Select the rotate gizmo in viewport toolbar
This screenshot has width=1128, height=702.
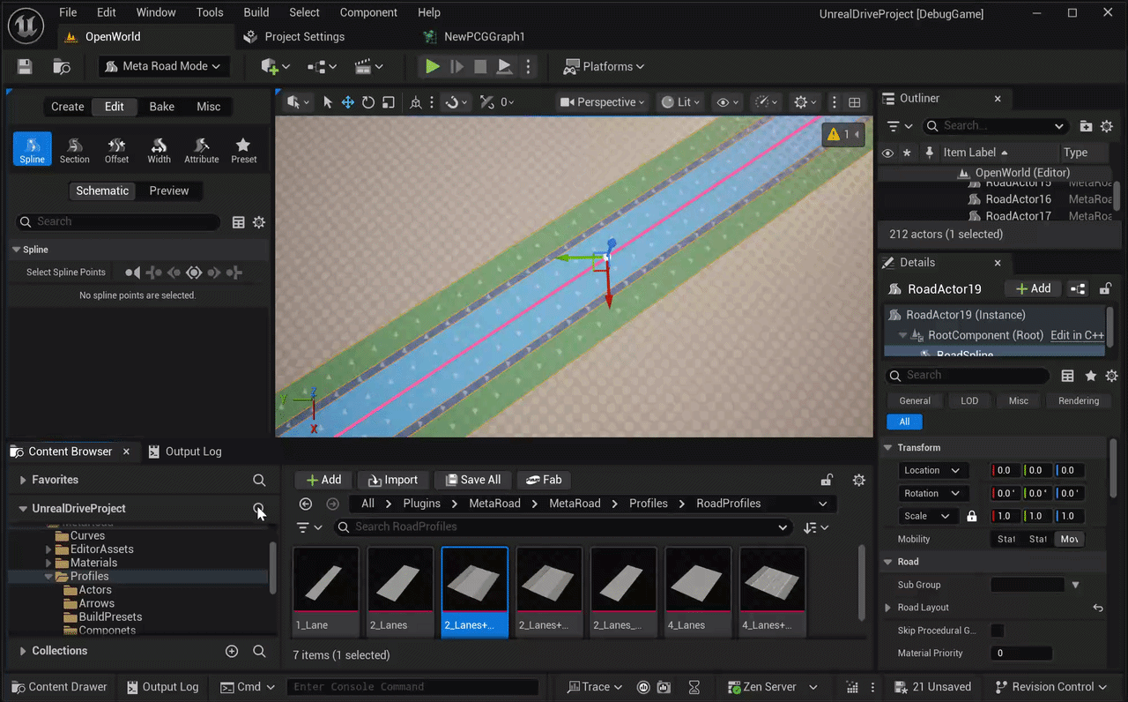(368, 102)
